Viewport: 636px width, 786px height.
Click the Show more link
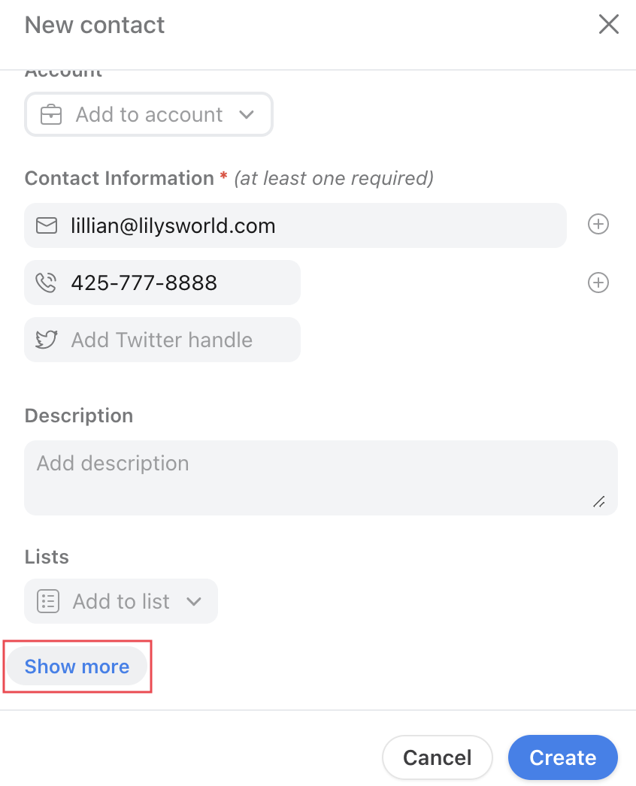click(x=76, y=667)
